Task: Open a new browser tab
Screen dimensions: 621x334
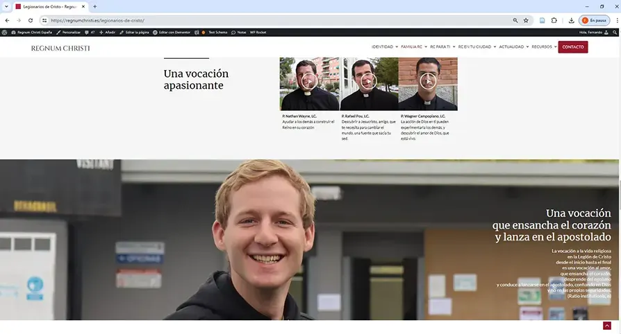Action: point(95,6)
